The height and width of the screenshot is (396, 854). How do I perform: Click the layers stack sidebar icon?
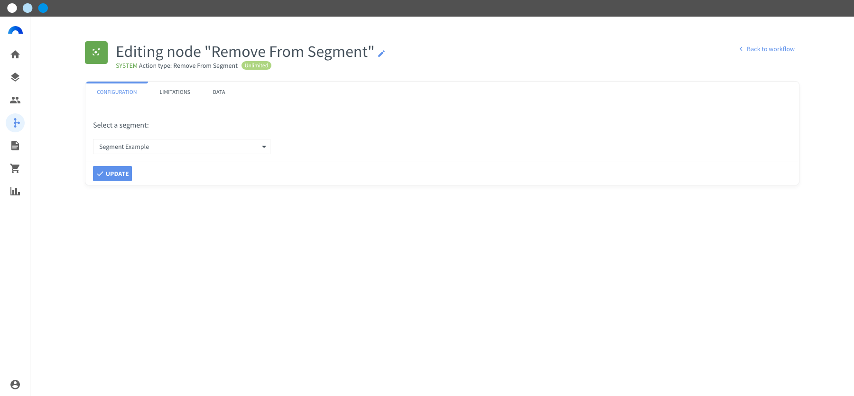(x=15, y=77)
